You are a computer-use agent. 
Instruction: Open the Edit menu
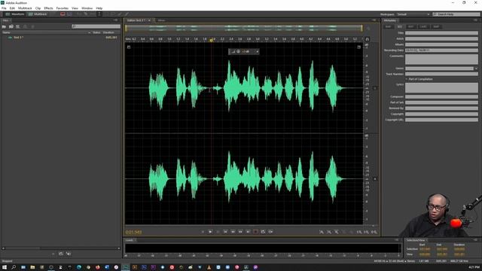pyautogui.click(x=12, y=8)
